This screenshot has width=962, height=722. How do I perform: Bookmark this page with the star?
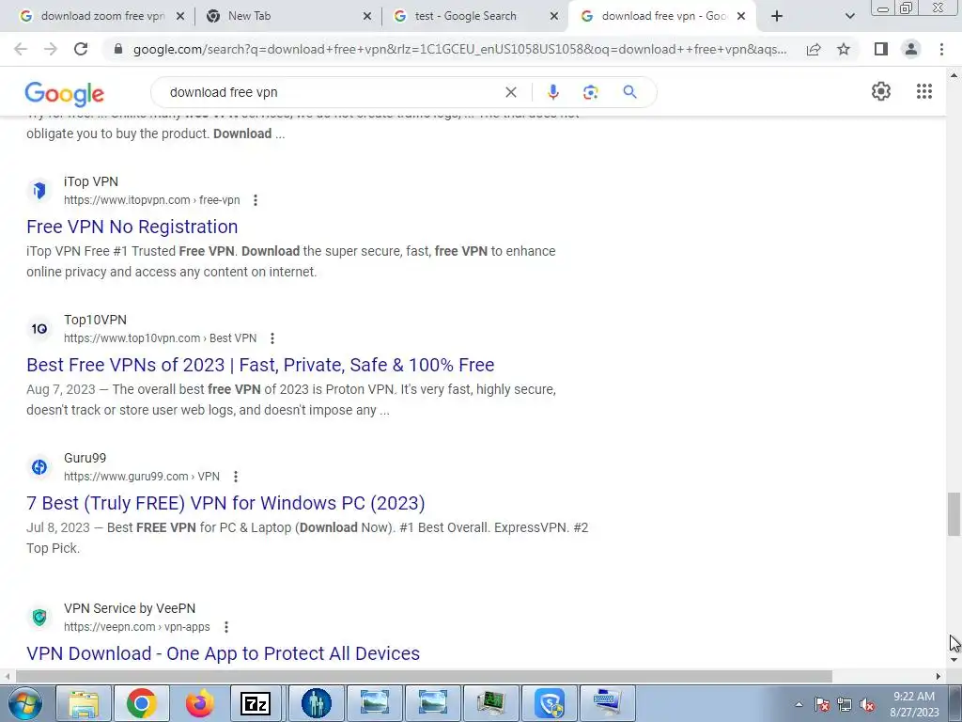(x=844, y=49)
